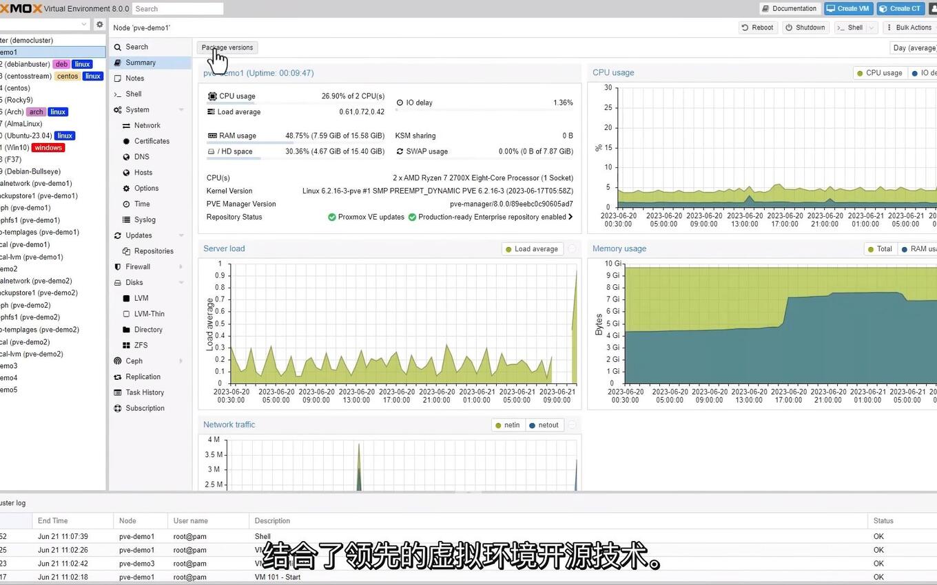Open the Network settings entry
Image resolution: width=937 pixels, height=585 pixels.
click(147, 125)
